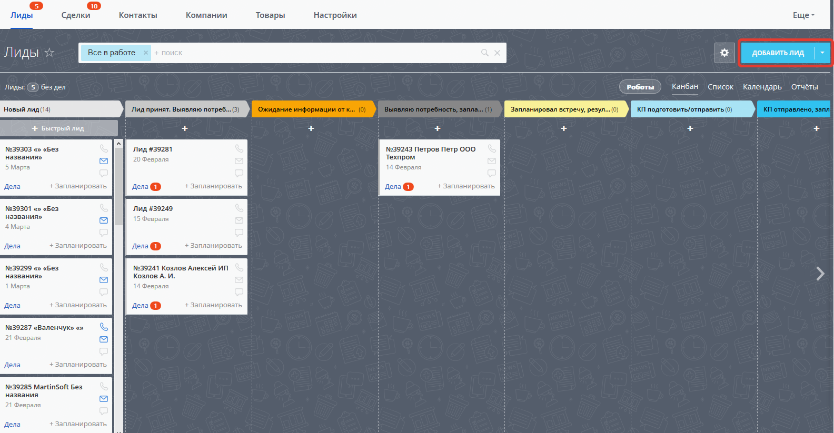Add lead in 'Ожидание информации' column plus
Viewport: 834px width, 433px height.
(311, 128)
